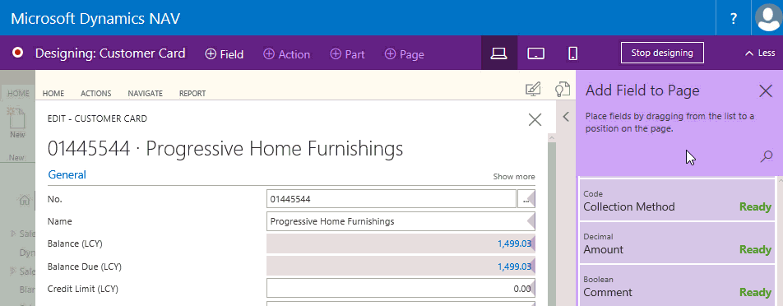Viewport: 783px width, 306px height.
Task: Click the lightbulb tips icon
Action: 563,90
